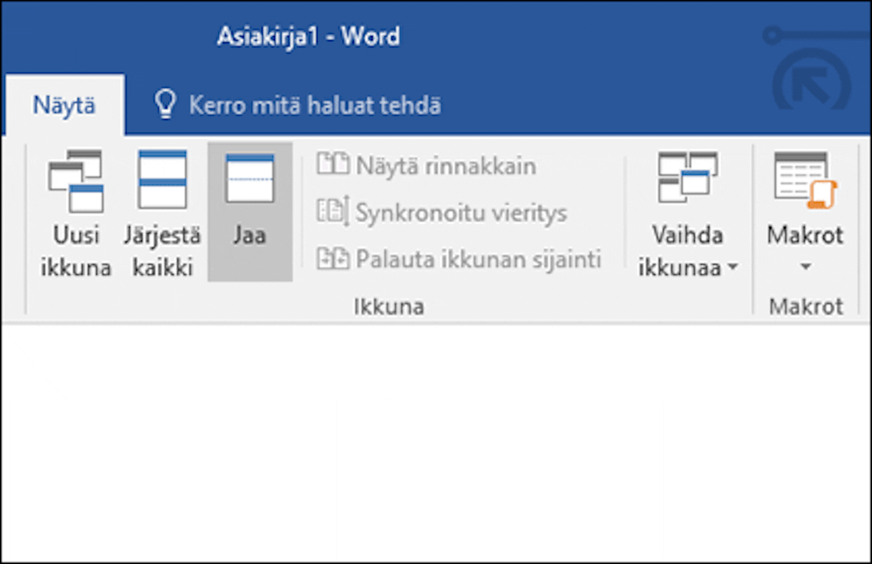Expand the Vaihda ikkunaa dropdown arrow
872x564 pixels.
[733, 267]
